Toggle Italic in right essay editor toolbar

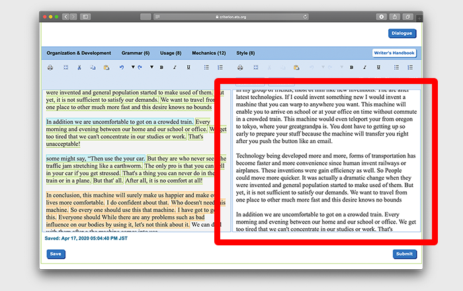tap(364, 67)
